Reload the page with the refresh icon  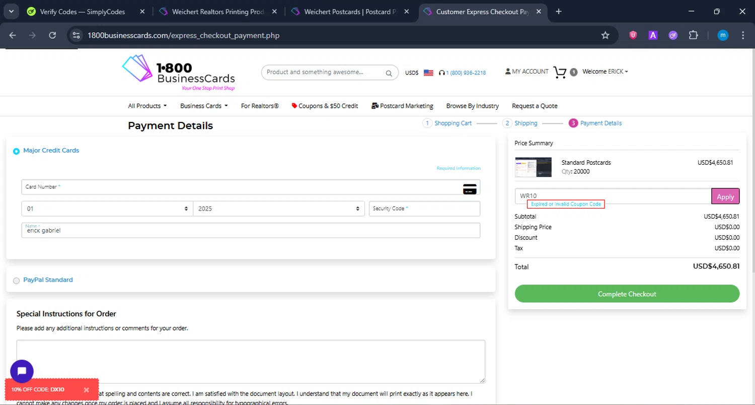coord(52,35)
